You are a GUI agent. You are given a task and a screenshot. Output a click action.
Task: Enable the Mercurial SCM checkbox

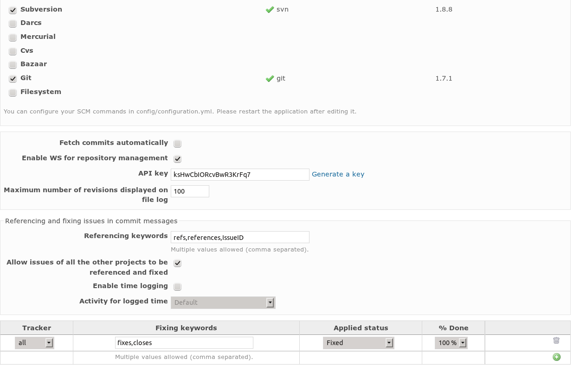(13, 38)
